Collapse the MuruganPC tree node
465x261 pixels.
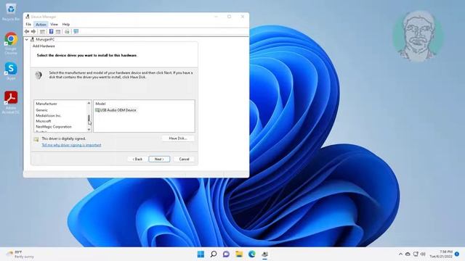point(27,39)
